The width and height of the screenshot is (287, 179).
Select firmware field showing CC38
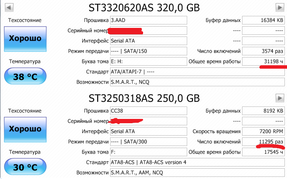click(149, 111)
